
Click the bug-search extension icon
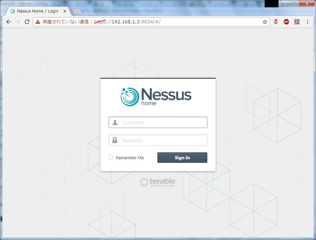click(276, 22)
